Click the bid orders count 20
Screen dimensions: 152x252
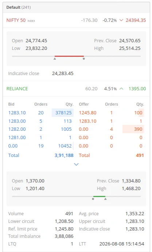pos(41,113)
